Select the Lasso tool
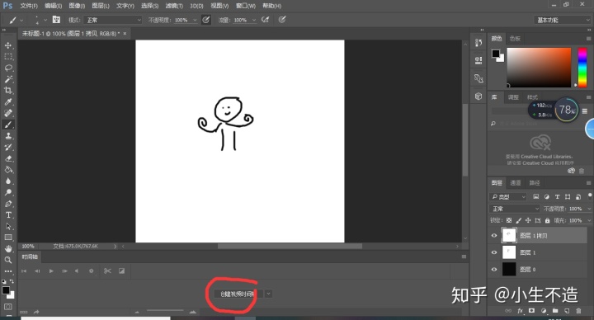Viewport: 594px width, 320px height. pos(8,68)
